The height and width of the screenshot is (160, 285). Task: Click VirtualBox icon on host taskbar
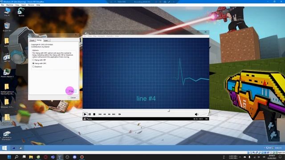tap(60, 157)
